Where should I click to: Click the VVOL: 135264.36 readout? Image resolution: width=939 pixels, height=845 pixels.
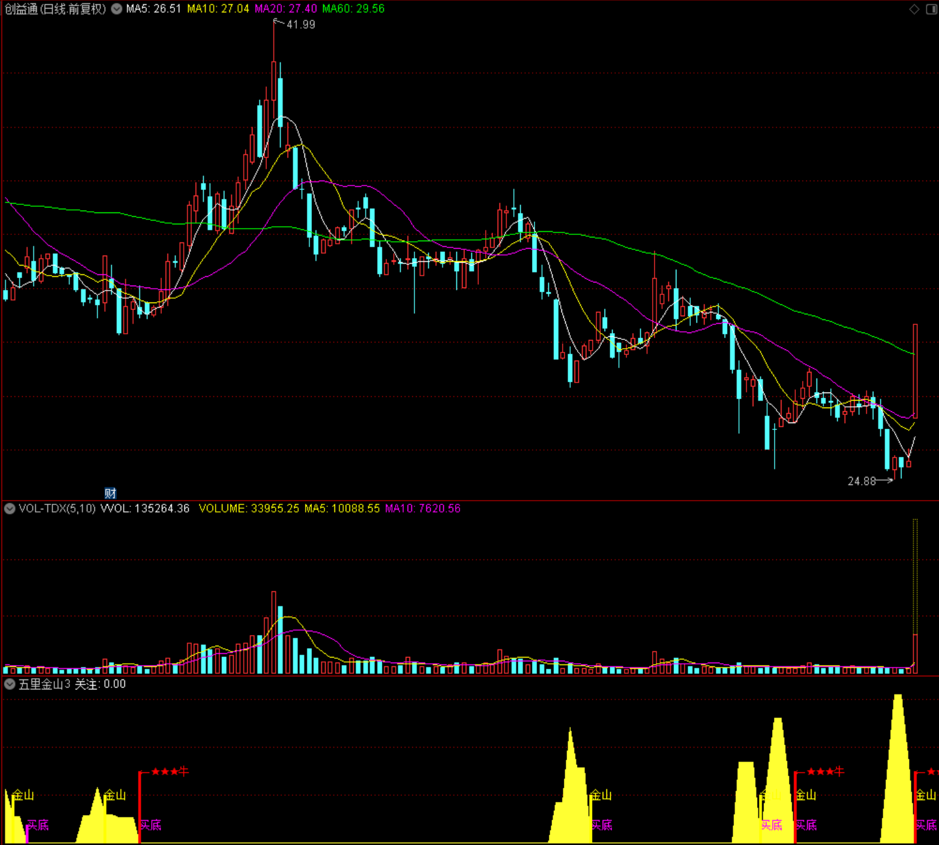point(145,509)
